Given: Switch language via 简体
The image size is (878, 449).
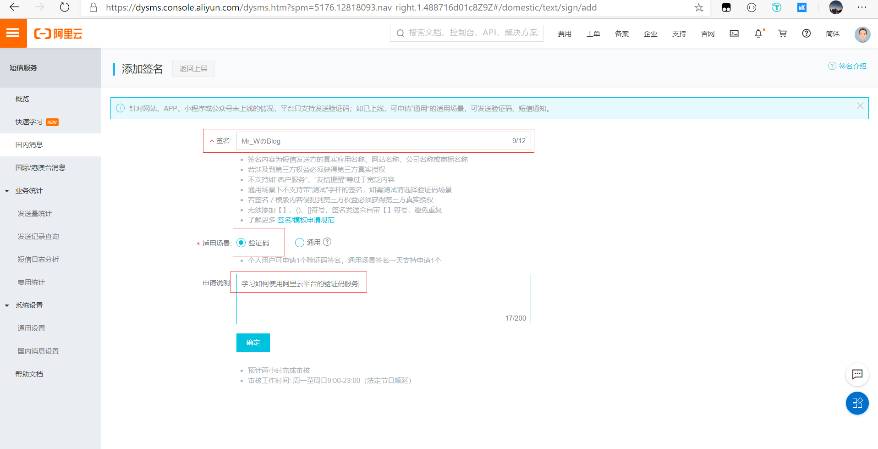Looking at the screenshot, I should (833, 33).
